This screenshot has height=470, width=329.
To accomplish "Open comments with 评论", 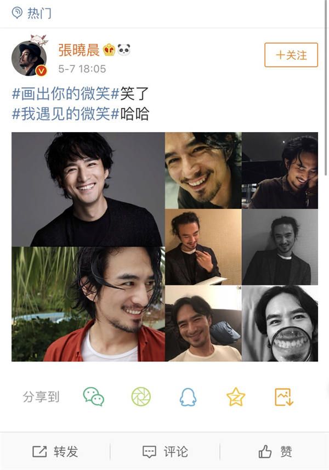I will pyautogui.click(x=165, y=451).
